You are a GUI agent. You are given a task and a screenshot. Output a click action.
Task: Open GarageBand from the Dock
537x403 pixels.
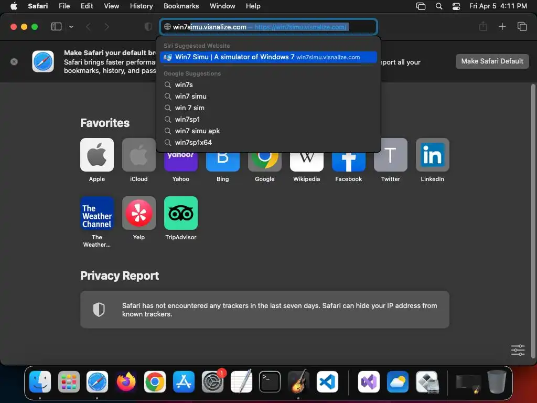(298, 381)
